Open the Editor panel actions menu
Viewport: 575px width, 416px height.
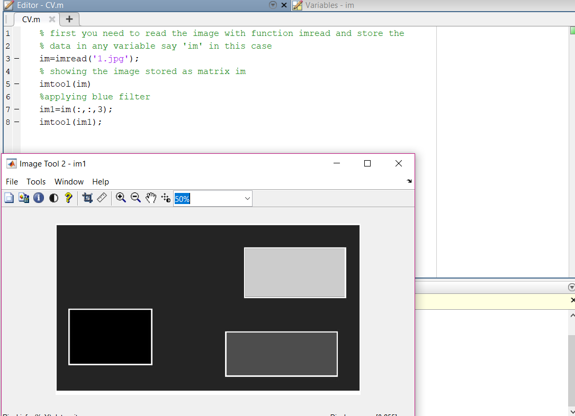[273, 5]
